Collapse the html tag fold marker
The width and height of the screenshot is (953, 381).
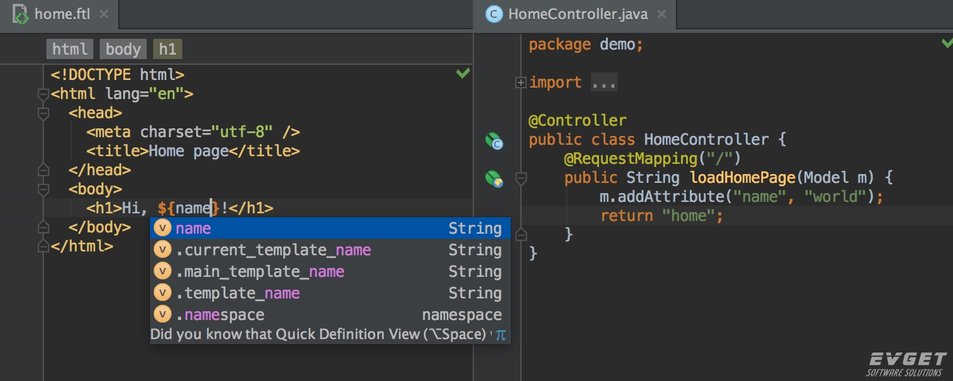tap(43, 95)
